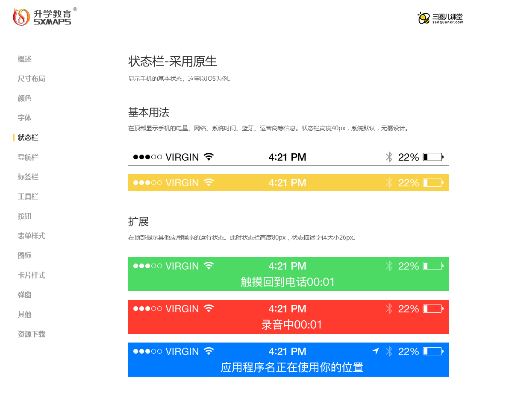Viewport: 512px width, 413px height.
Task: Open the 导航栏 sidebar section
Action: 28,157
